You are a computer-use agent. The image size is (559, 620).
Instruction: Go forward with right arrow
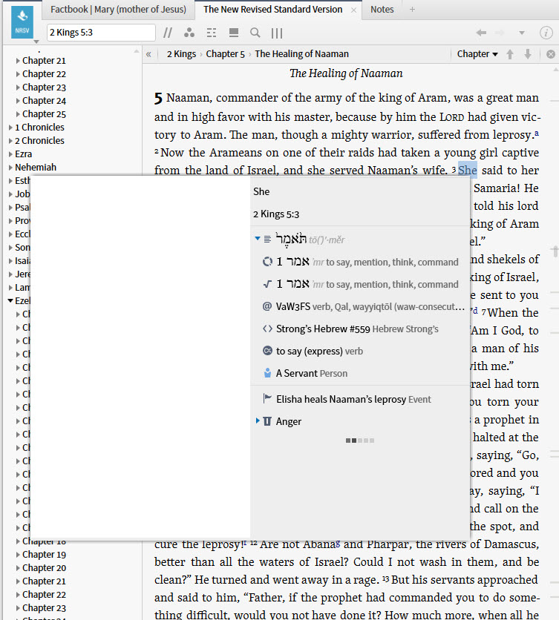pos(500,33)
